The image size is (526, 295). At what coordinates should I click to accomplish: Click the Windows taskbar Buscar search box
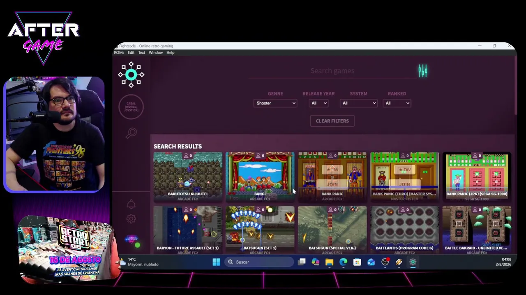pyautogui.click(x=259, y=262)
